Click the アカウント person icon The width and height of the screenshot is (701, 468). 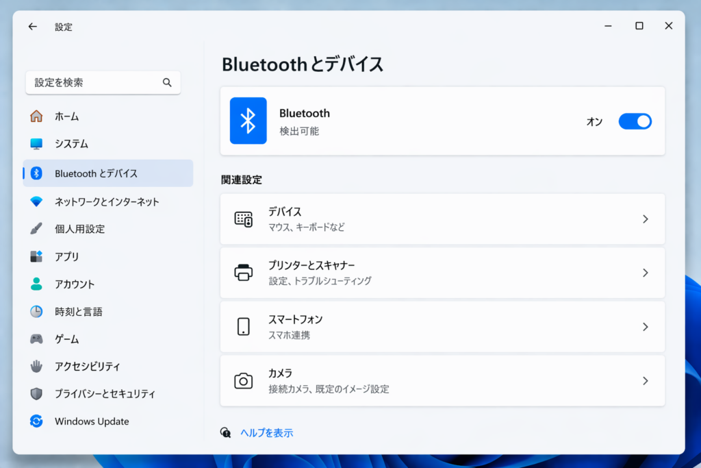(36, 284)
